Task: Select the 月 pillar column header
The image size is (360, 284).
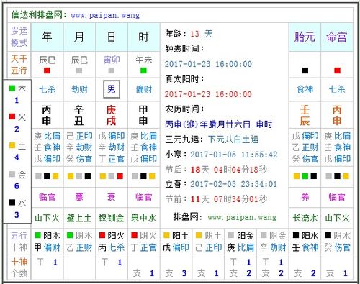Action: pyautogui.click(x=79, y=37)
